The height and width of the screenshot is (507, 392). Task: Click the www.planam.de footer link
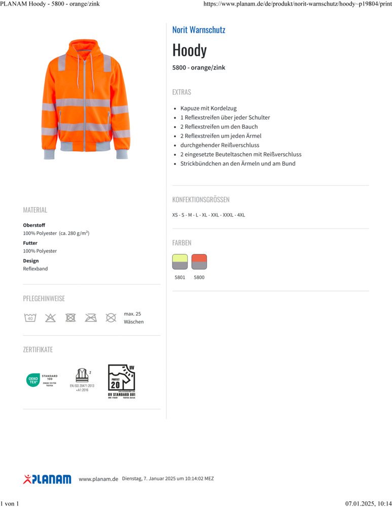[98, 479]
